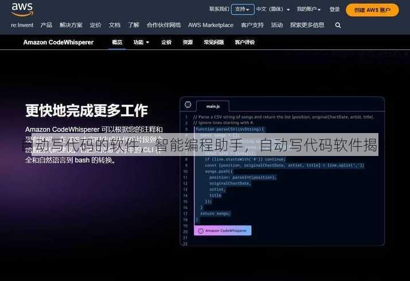The height and width of the screenshot is (281, 410).
Task: Open the 了解 menu
Action: point(134,25)
